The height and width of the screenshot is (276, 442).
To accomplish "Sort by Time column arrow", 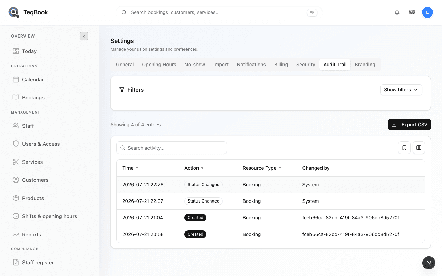I will pos(137,168).
